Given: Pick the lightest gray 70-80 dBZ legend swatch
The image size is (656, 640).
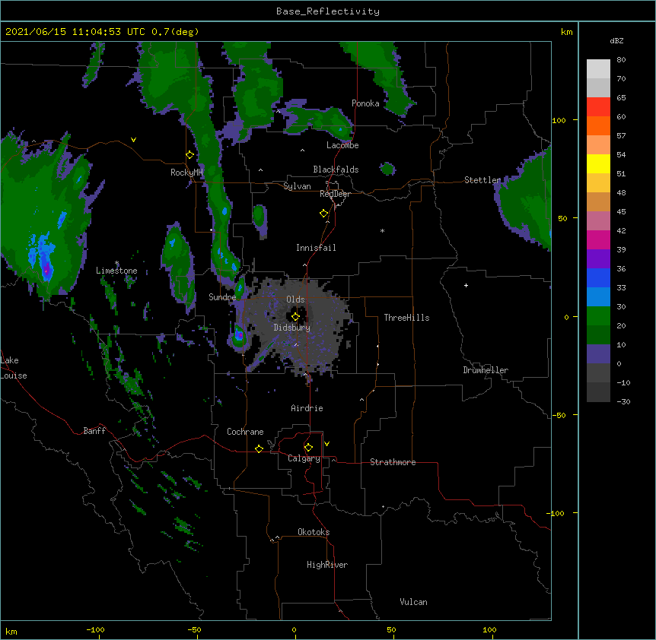Looking at the screenshot, I should 598,69.
